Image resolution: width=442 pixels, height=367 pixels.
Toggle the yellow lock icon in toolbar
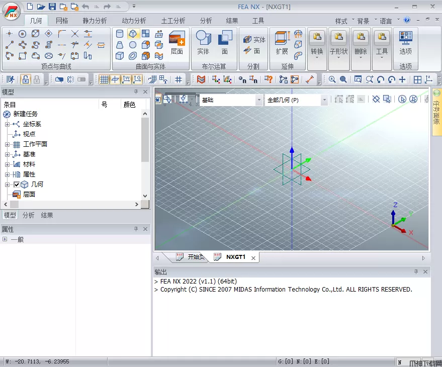pyautogui.click(x=25, y=79)
